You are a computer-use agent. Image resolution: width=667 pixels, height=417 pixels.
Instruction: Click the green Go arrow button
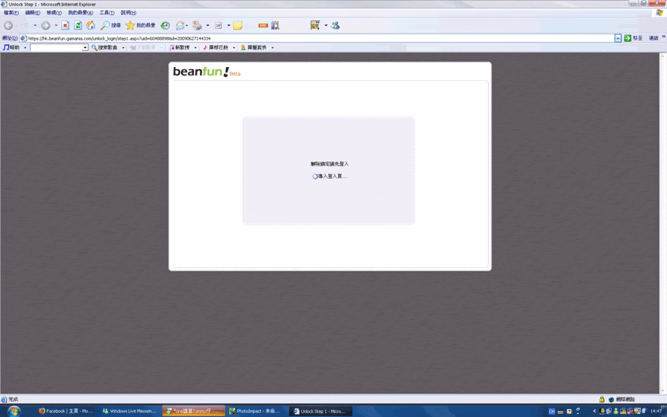pyautogui.click(x=627, y=38)
